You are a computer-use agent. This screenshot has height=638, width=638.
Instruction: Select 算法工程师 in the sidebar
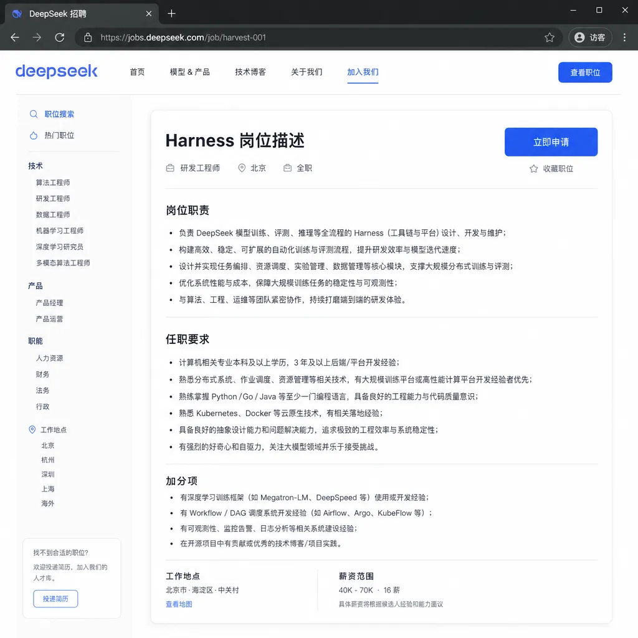53,183
